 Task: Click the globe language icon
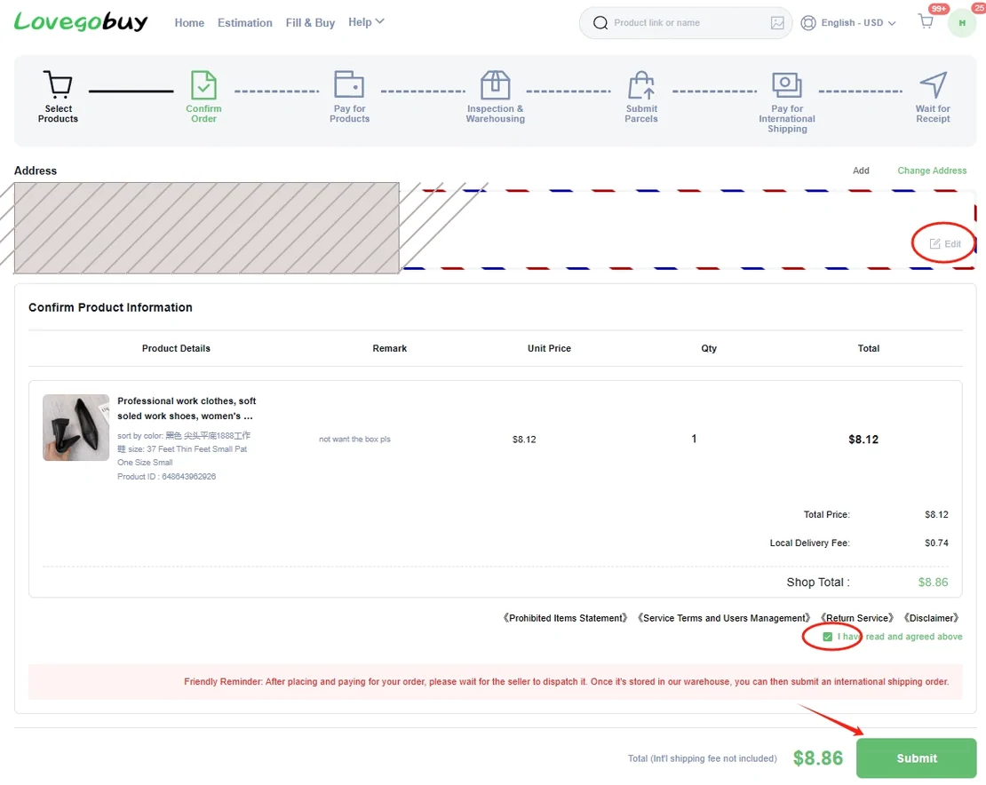[808, 22]
